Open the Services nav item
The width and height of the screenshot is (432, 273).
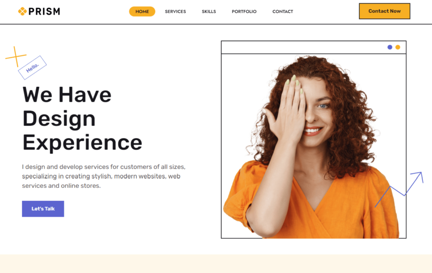[175, 11]
